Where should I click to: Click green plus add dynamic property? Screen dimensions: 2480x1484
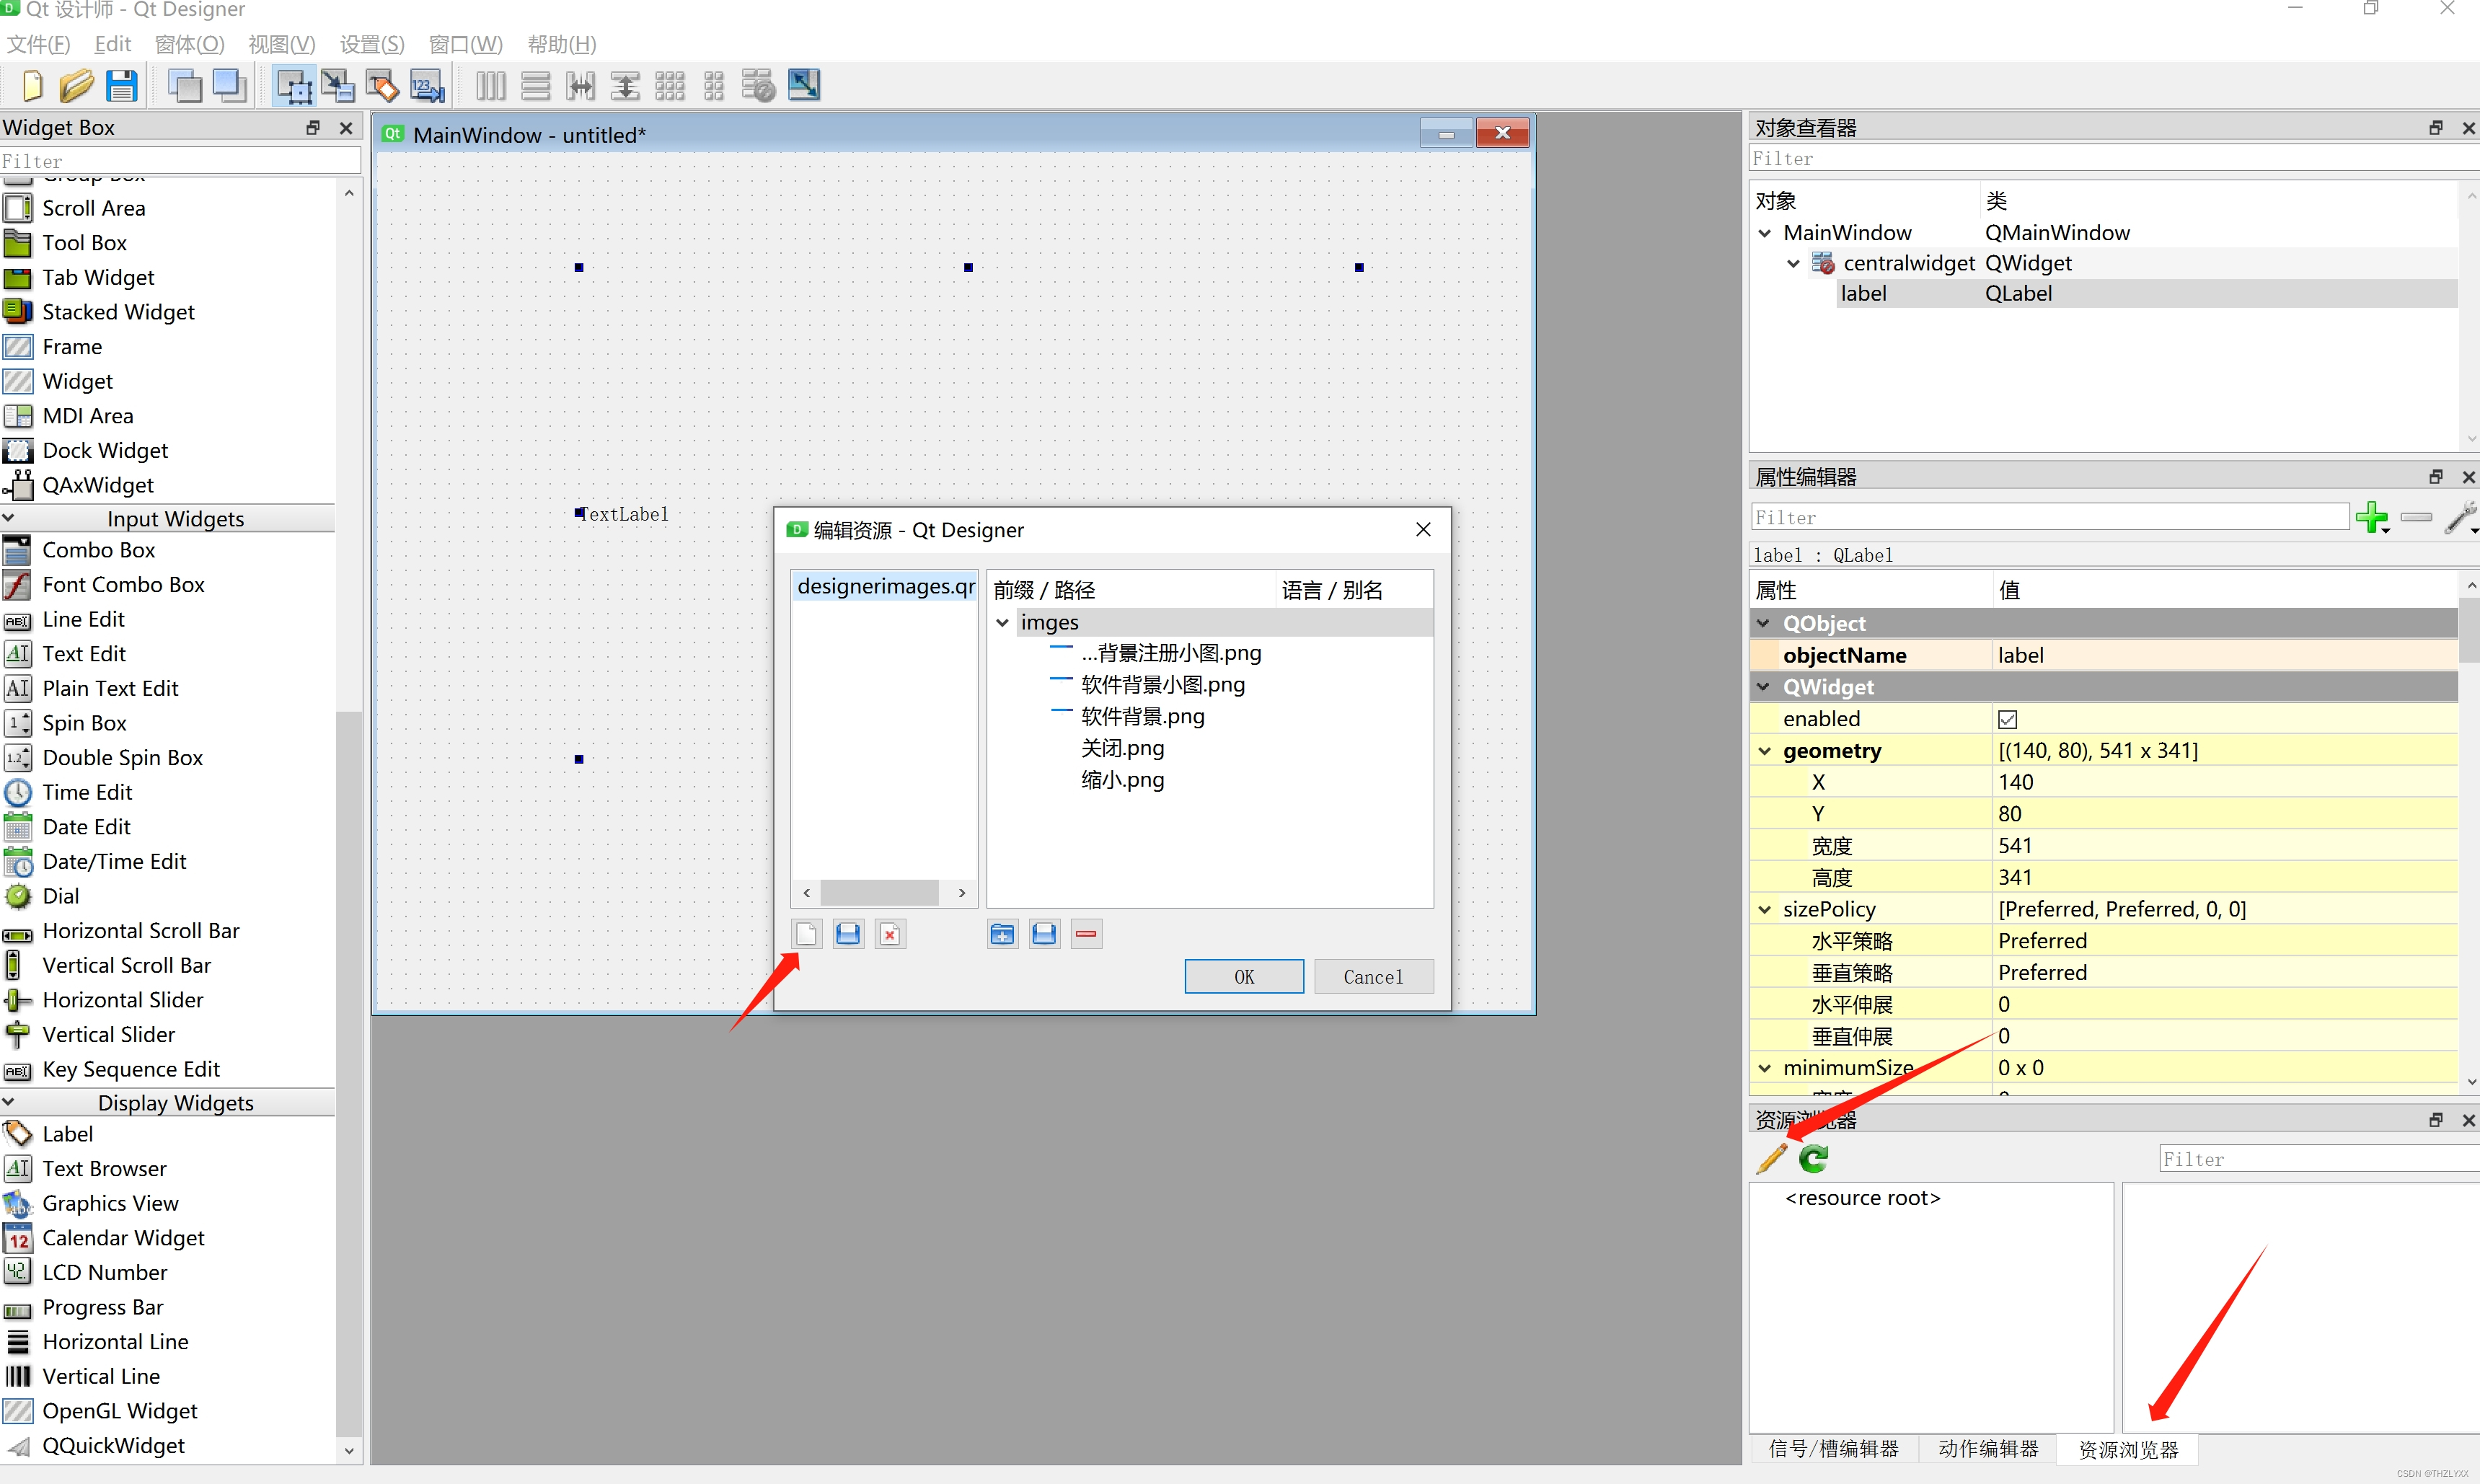click(x=2372, y=517)
